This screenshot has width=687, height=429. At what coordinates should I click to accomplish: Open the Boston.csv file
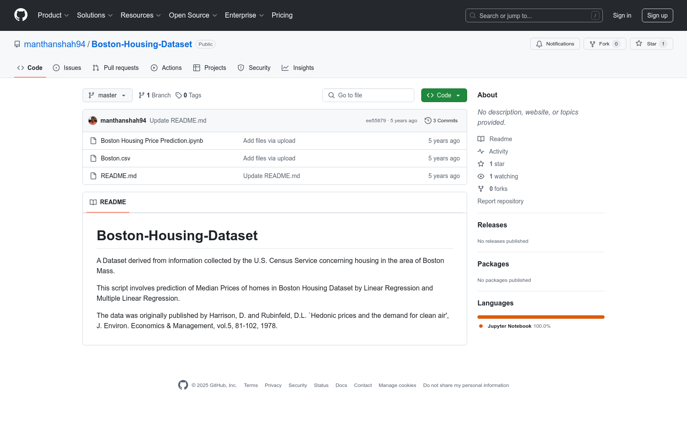tap(116, 158)
